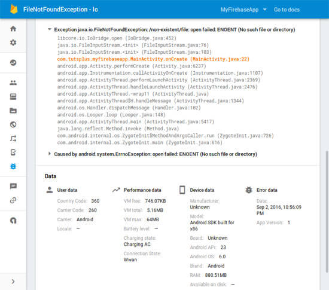Click the highlighted MainActivity.onCreate stack line
Viewport: 329px width, 290px height.
[153, 59]
